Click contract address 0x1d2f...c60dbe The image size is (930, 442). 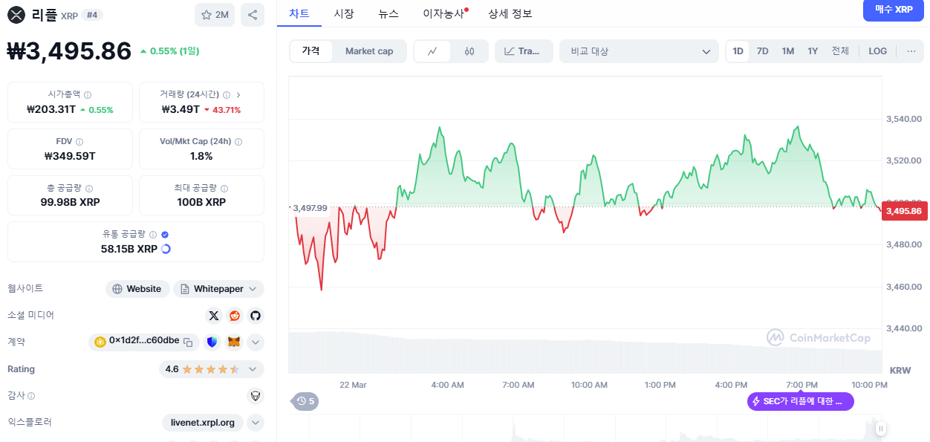144,341
